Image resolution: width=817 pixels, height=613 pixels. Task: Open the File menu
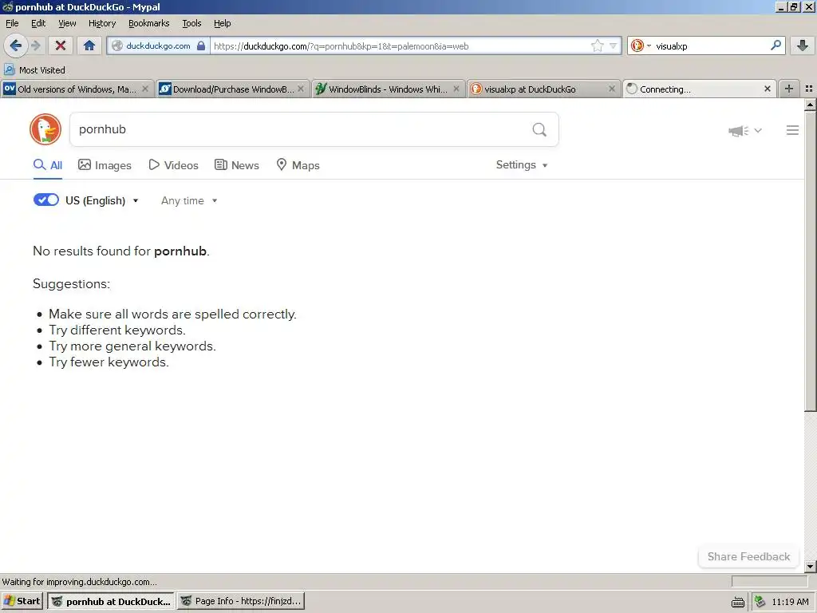pos(12,23)
